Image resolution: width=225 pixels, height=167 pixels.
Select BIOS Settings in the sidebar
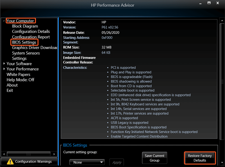tap(24, 42)
